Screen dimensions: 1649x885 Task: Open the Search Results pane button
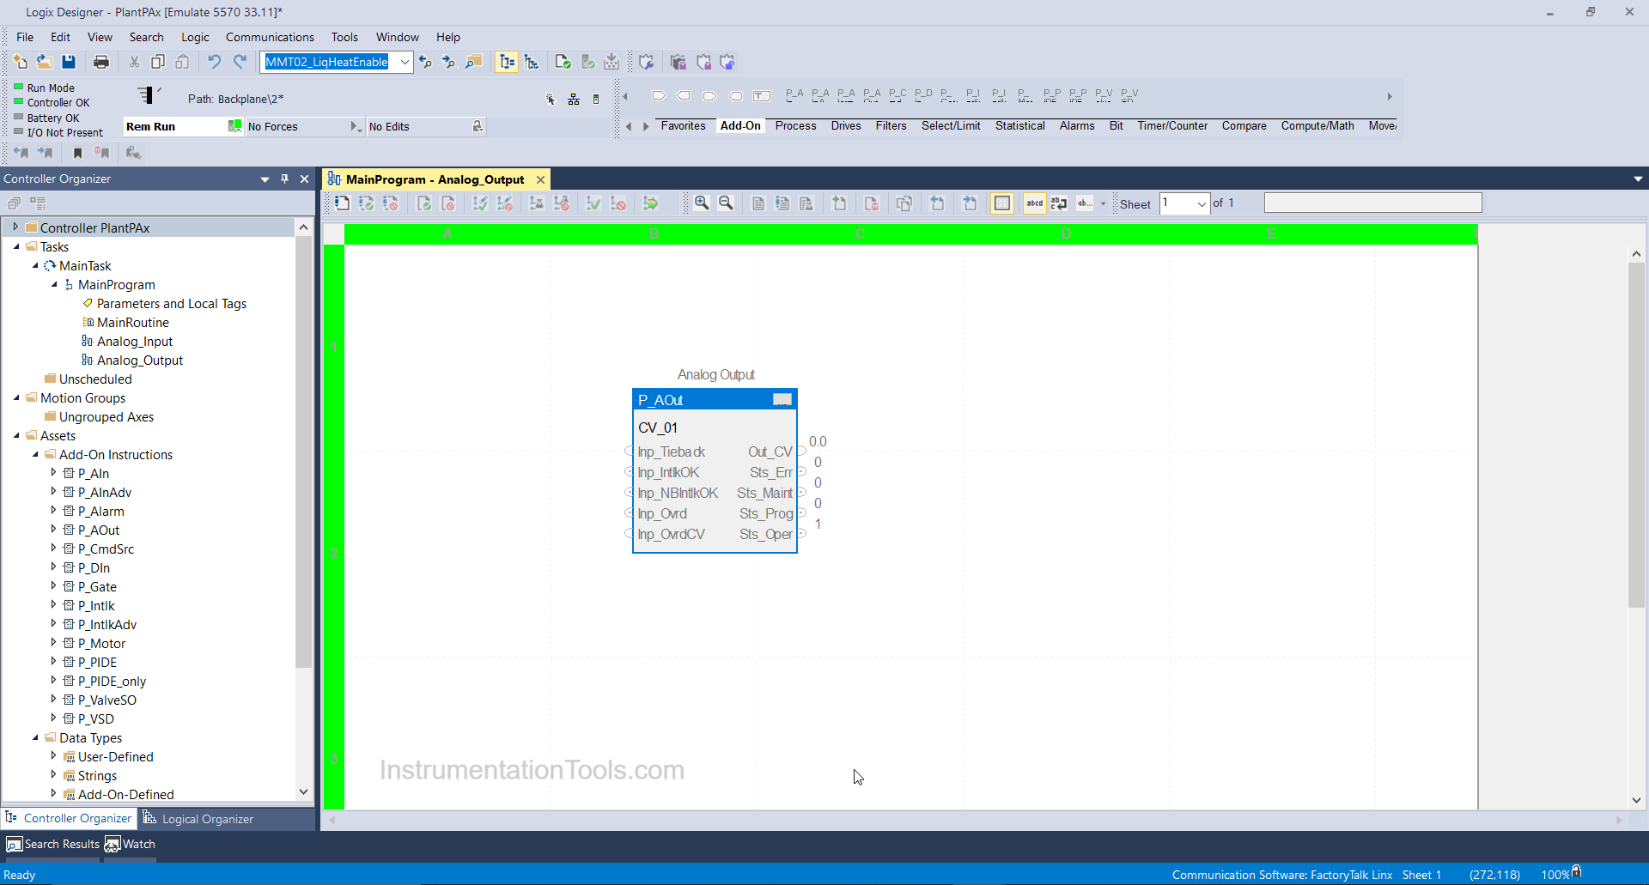pos(53,844)
